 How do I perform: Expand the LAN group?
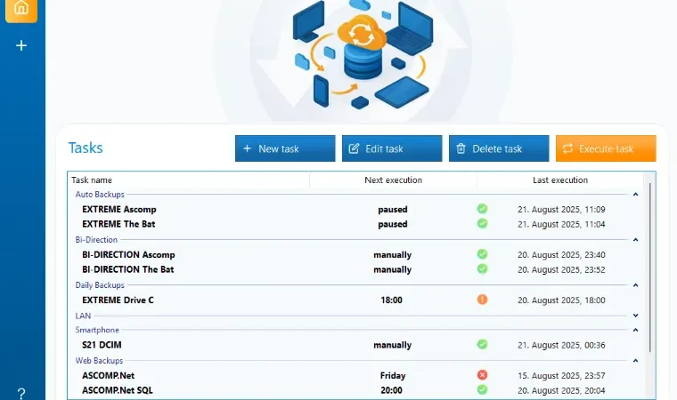635,316
